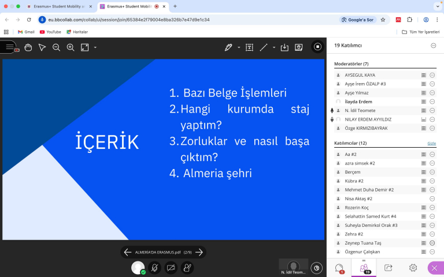This screenshot has width=444, height=277.
Task: Click the Gizle link in Katılımcılar
Action: (431, 143)
